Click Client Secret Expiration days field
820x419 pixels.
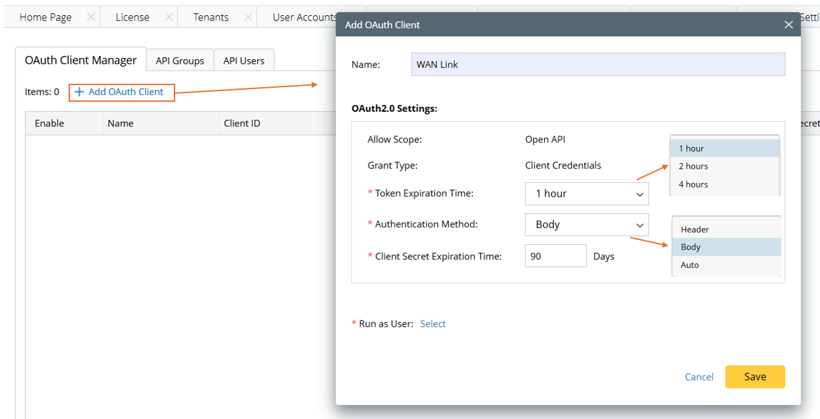[556, 256]
